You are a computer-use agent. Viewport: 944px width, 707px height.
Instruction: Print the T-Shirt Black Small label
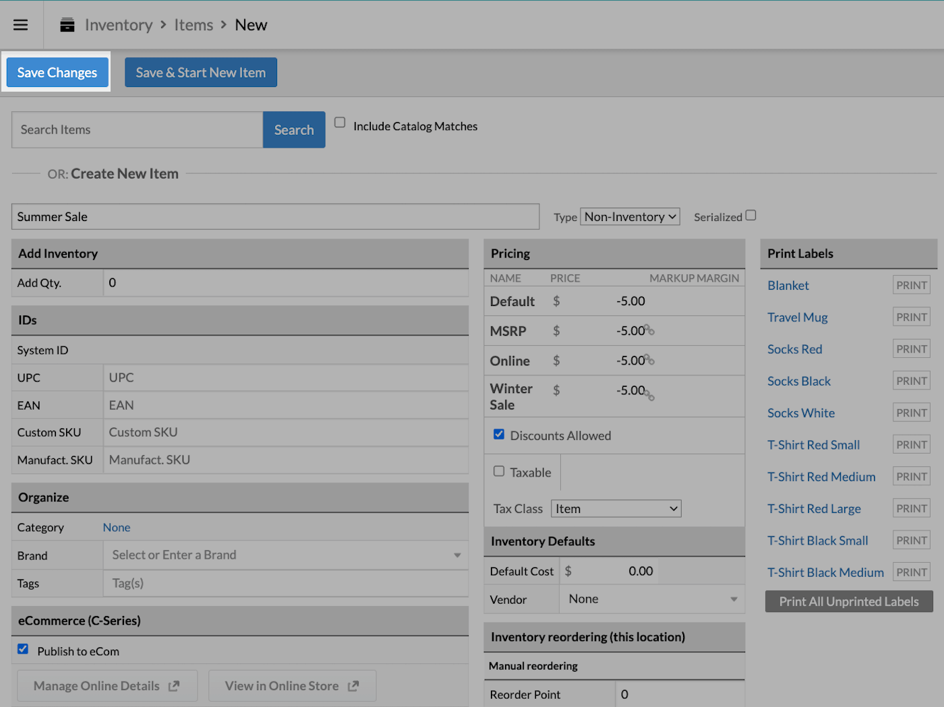(x=912, y=540)
